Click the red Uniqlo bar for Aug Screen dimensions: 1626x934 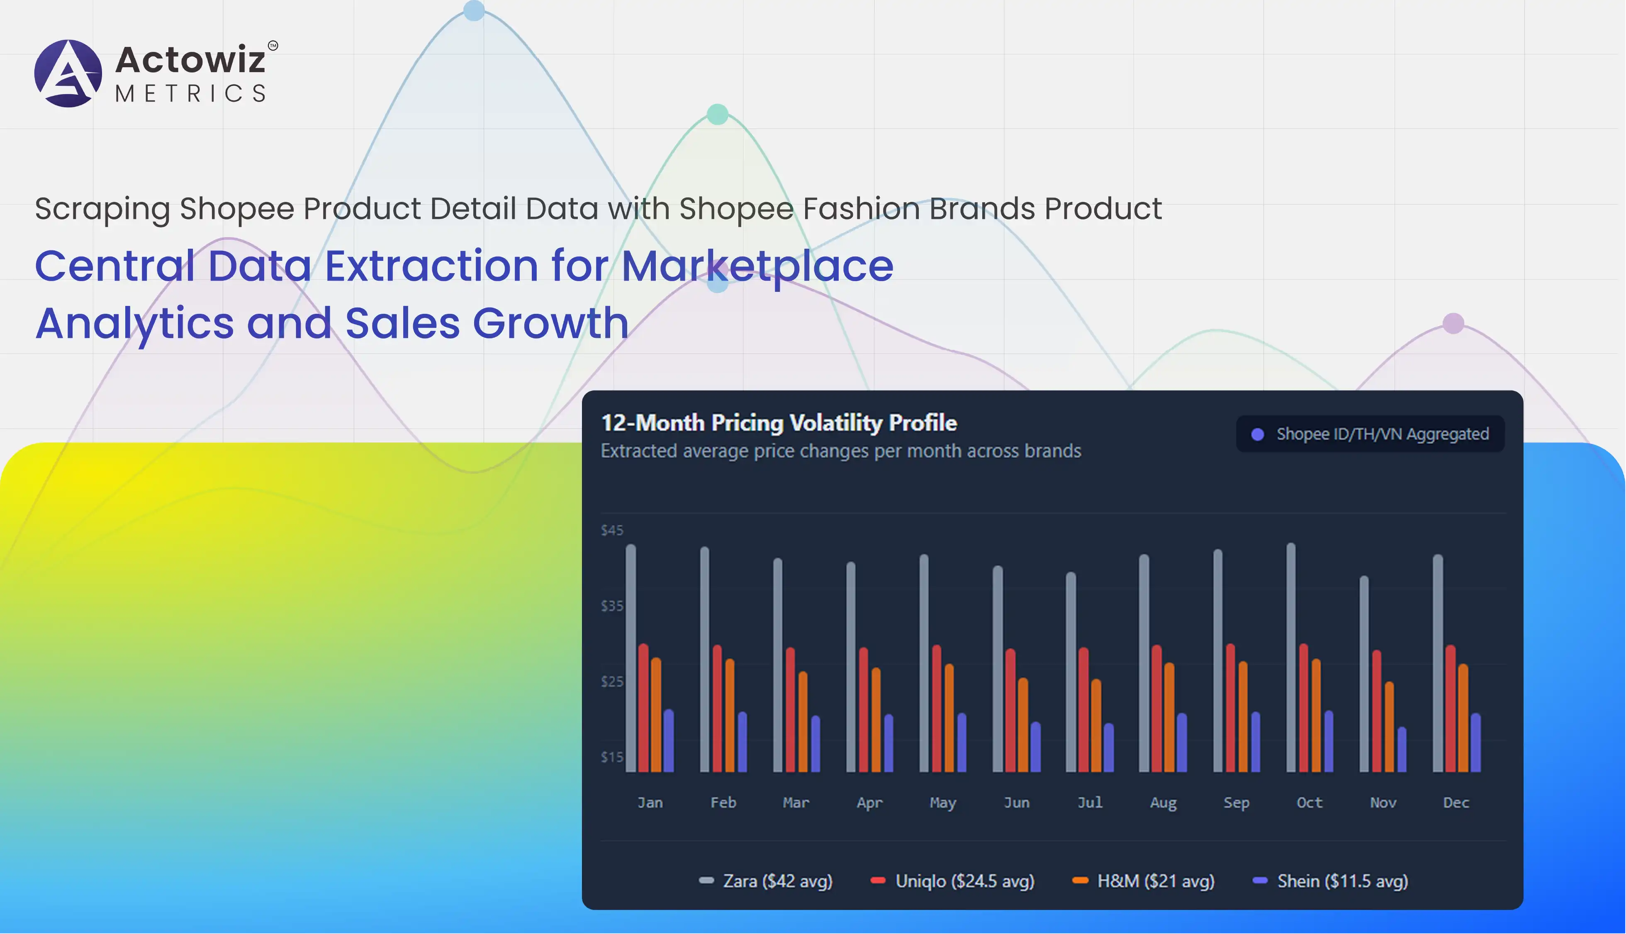(x=1157, y=709)
